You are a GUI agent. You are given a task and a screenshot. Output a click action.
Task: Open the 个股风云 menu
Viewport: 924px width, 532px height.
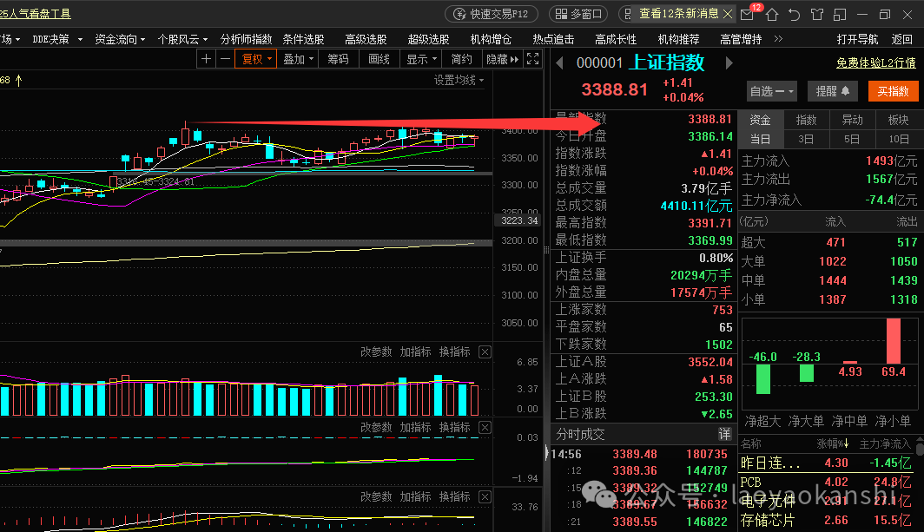tap(182, 39)
